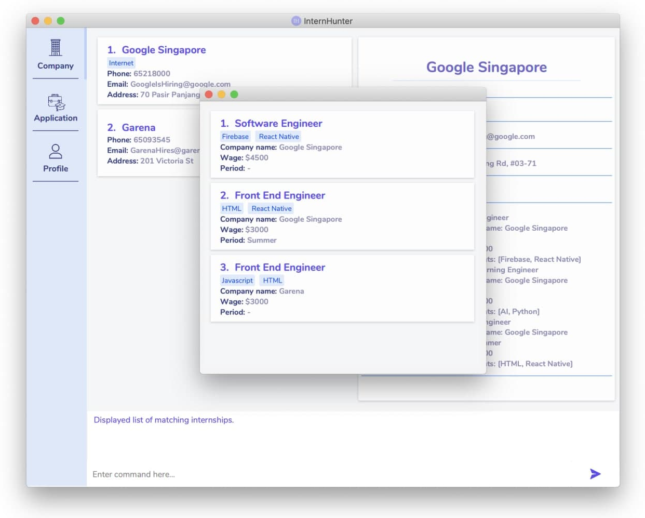Switch to the Application tab briefcase icon
The image size is (645, 518).
(56, 102)
